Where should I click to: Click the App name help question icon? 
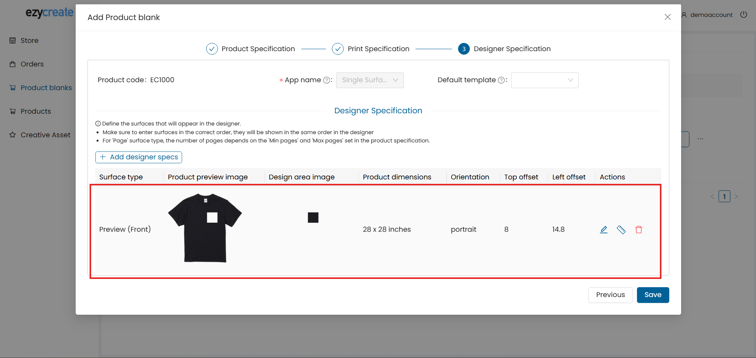coord(326,80)
